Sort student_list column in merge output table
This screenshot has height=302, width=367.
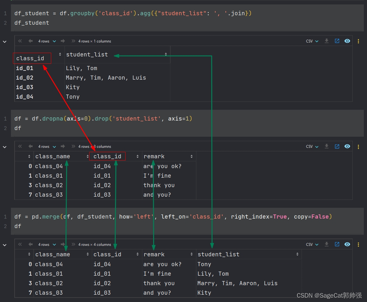pos(297,254)
